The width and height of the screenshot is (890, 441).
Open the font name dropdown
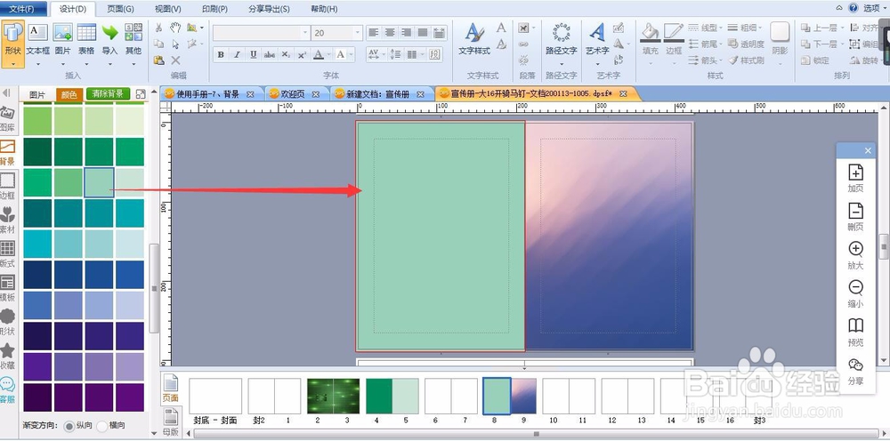pos(305,33)
